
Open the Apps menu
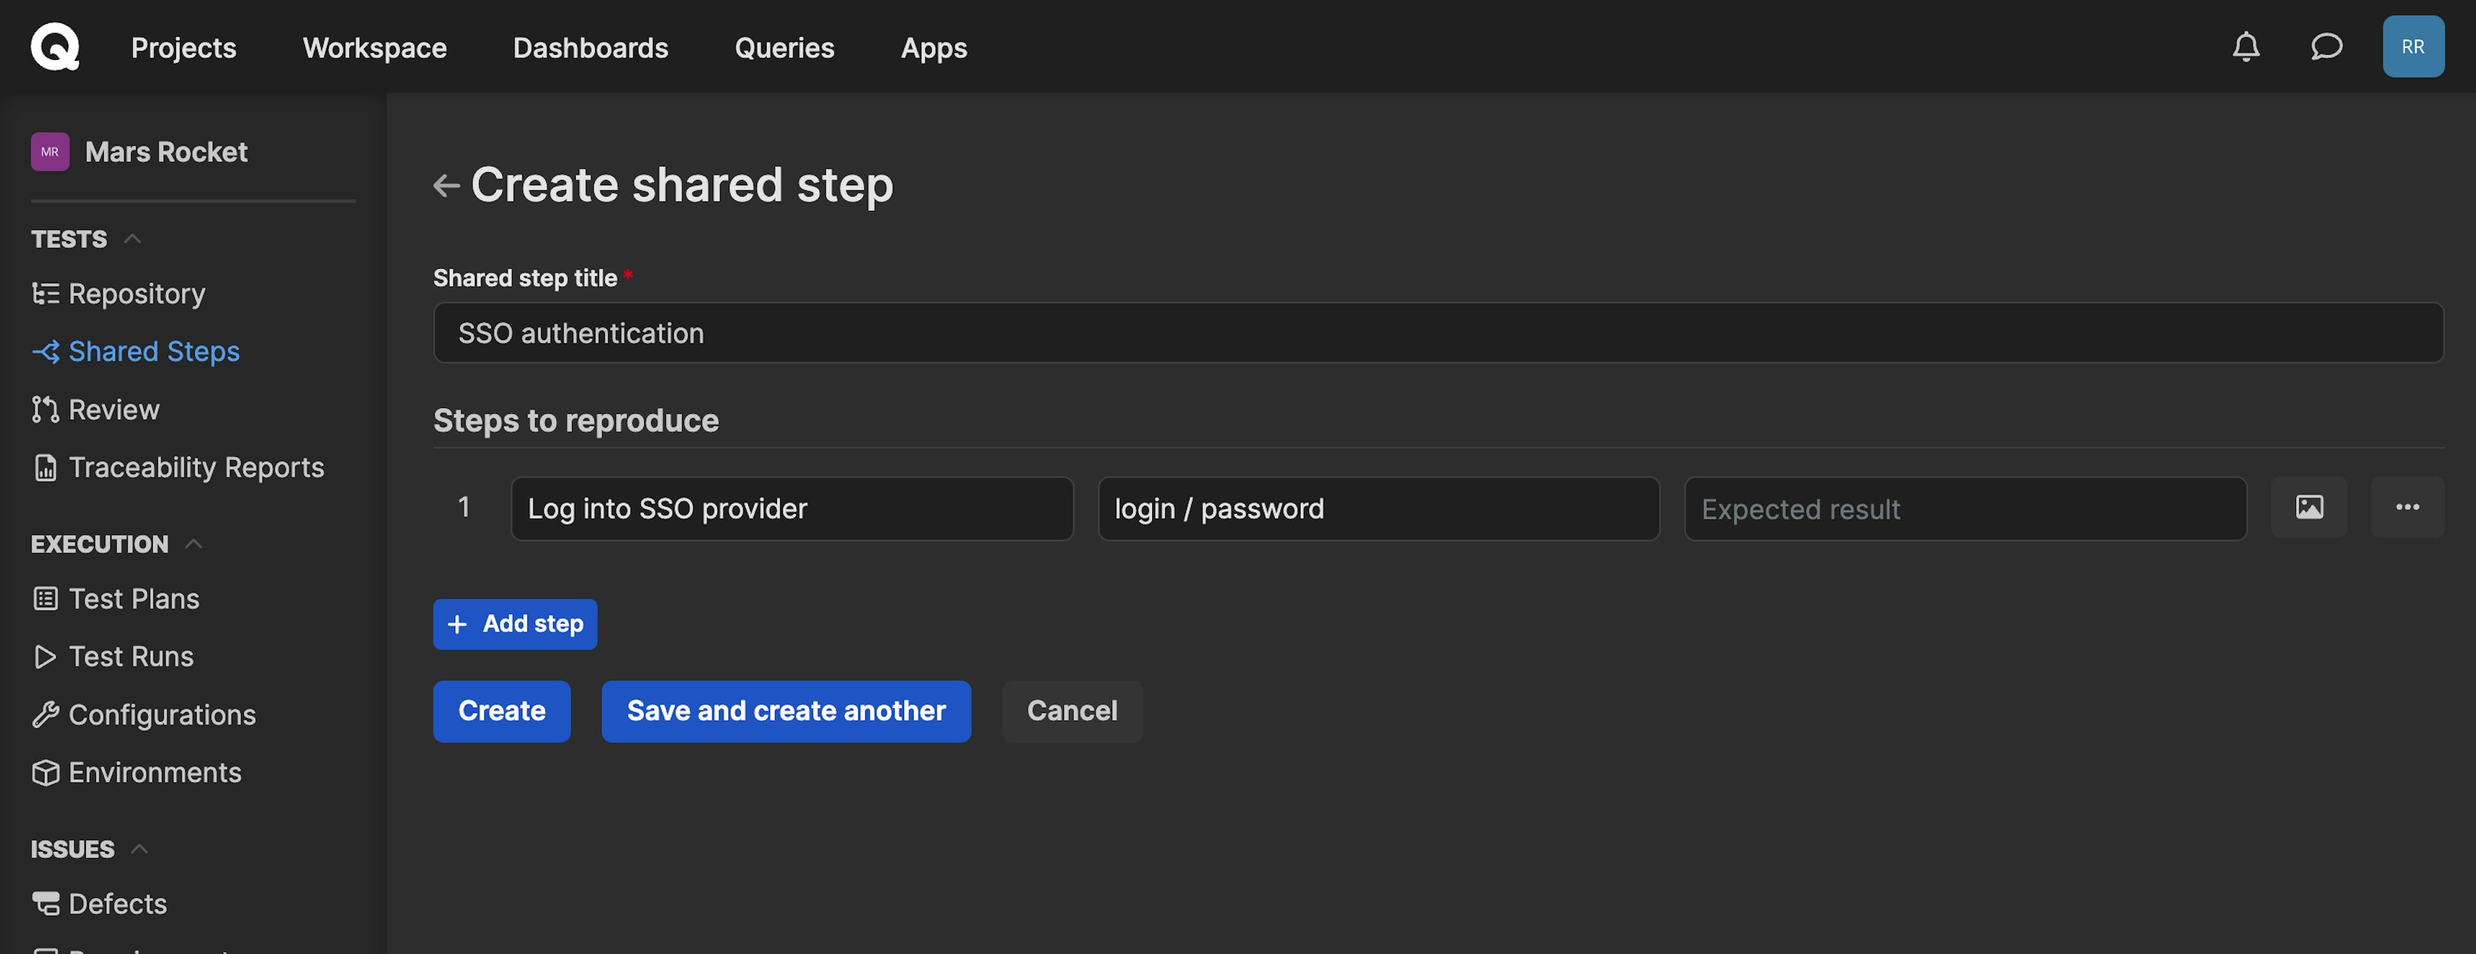pos(933,47)
